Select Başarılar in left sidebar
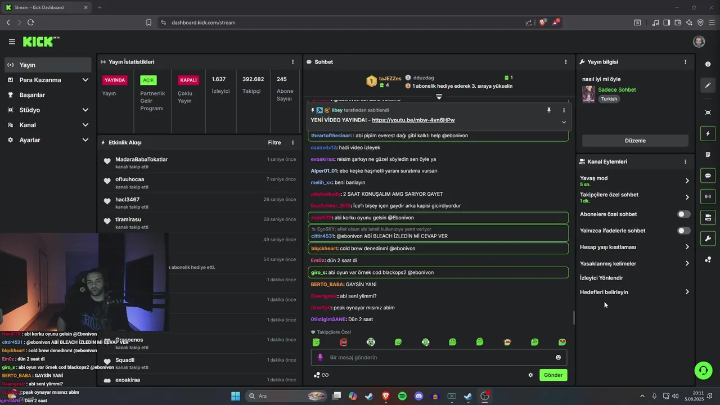 pos(47,95)
